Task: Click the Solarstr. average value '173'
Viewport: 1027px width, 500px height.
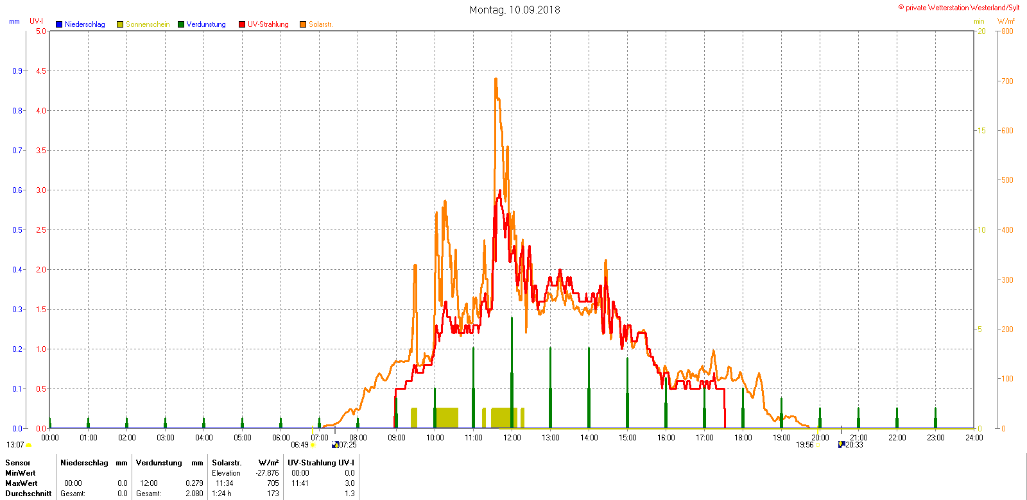Action: click(273, 494)
